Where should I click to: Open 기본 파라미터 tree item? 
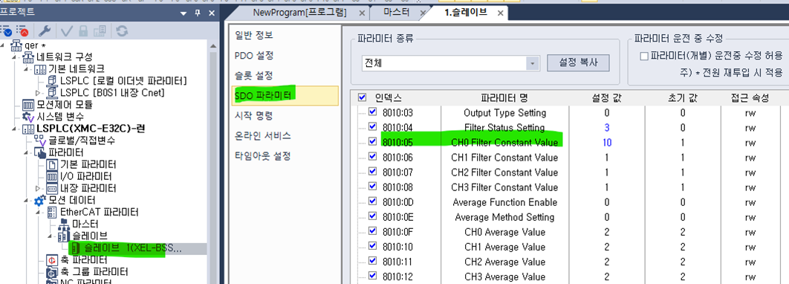coord(88,164)
